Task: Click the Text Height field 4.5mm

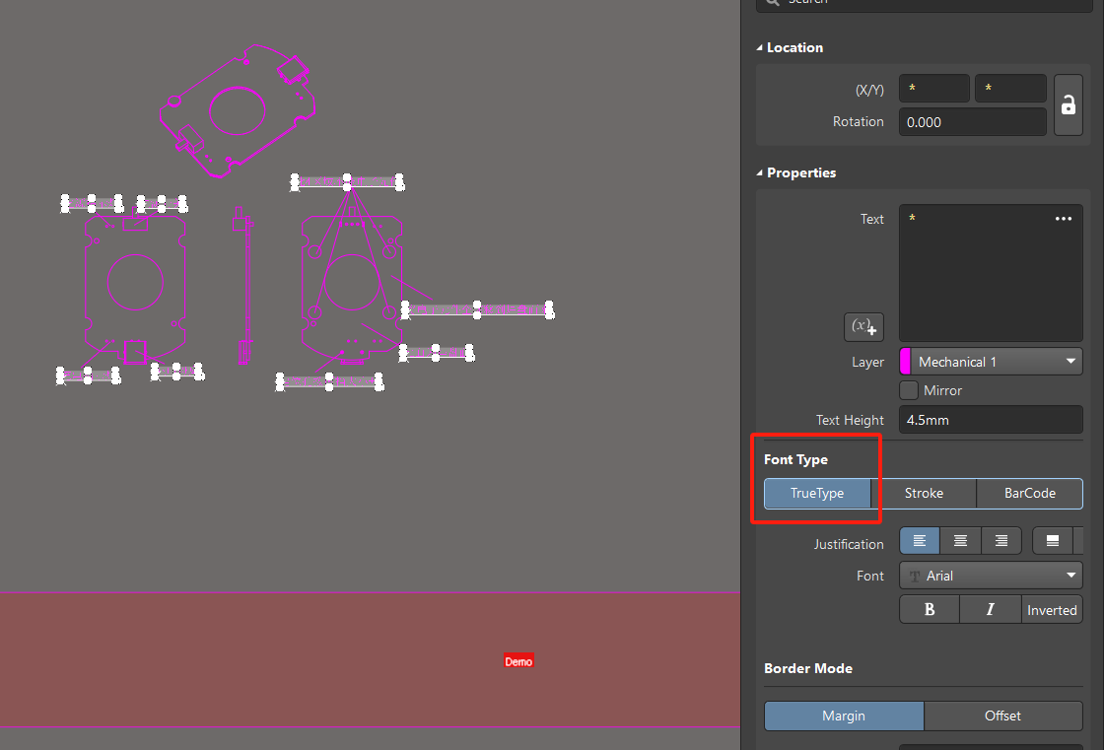Action: (x=991, y=420)
